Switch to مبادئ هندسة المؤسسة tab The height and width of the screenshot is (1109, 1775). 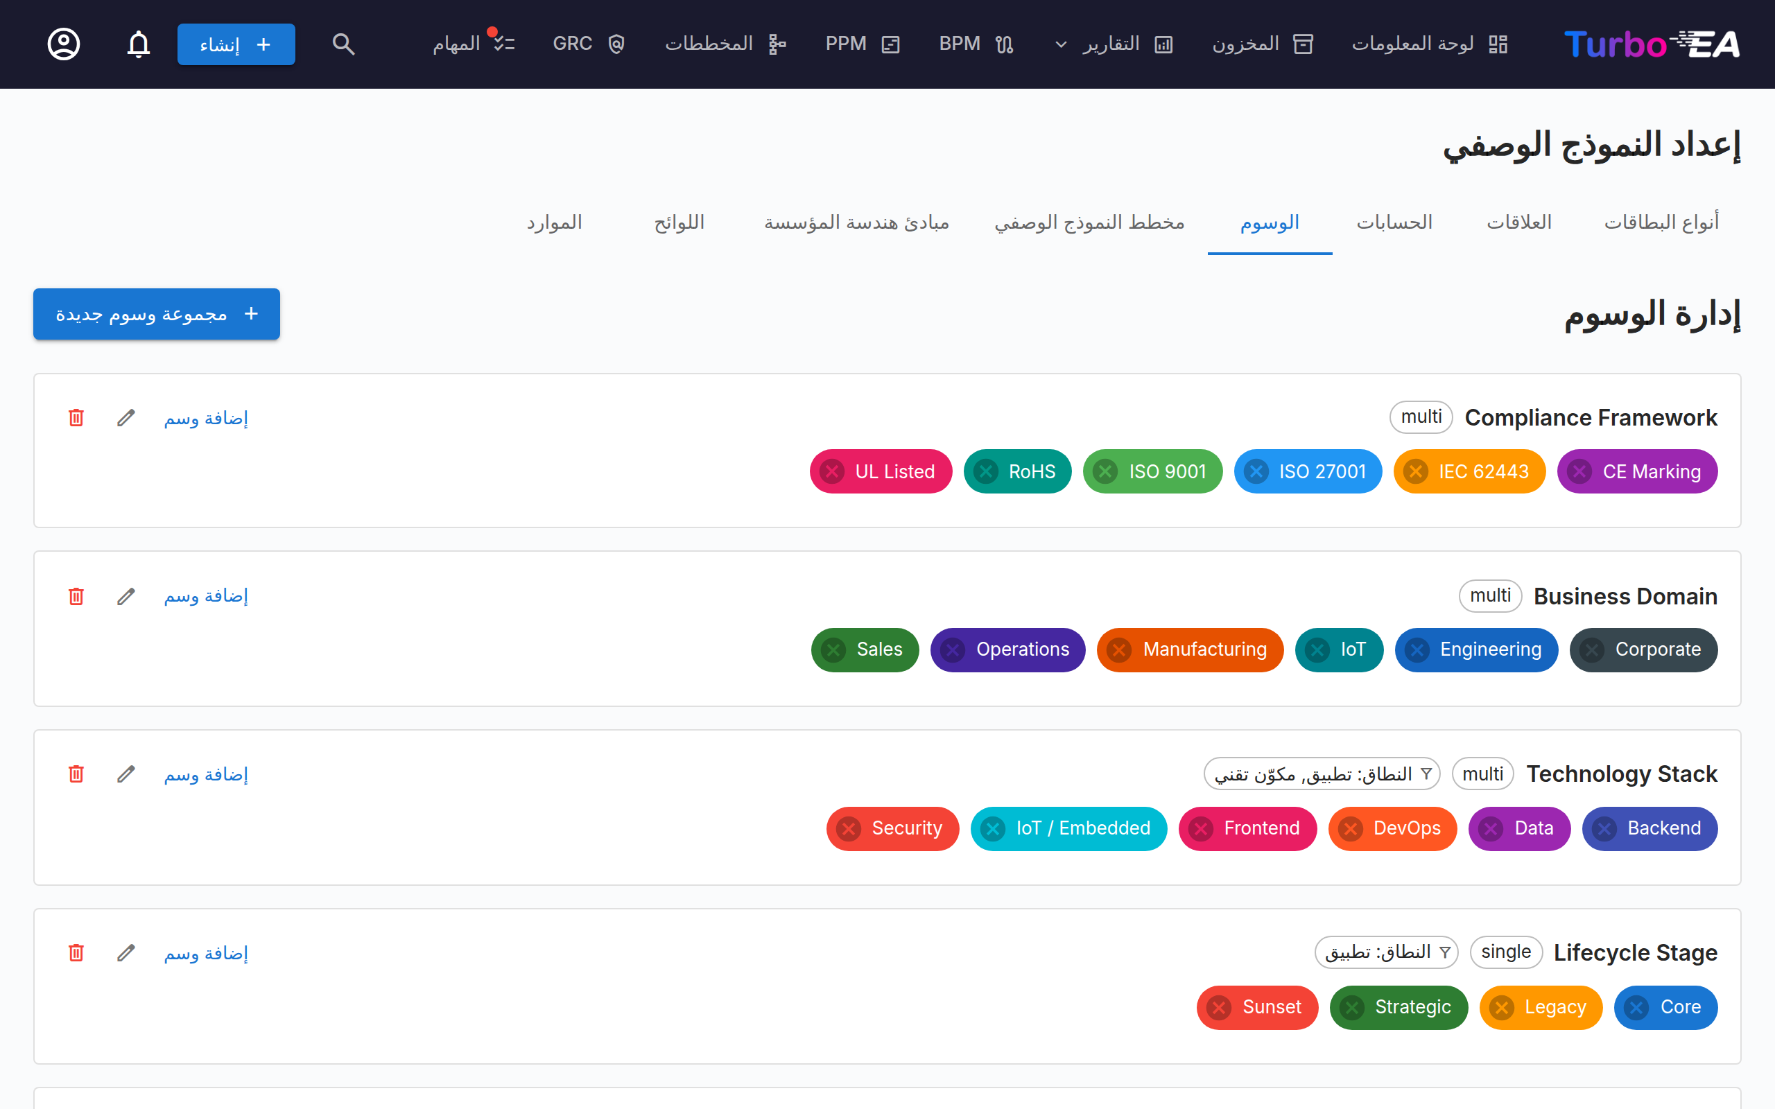click(857, 222)
